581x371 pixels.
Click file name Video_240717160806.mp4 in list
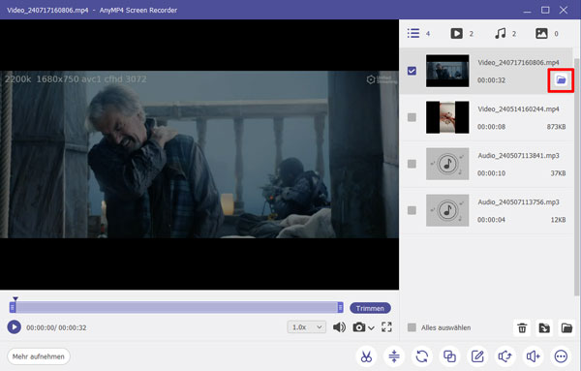pos(518,62)
